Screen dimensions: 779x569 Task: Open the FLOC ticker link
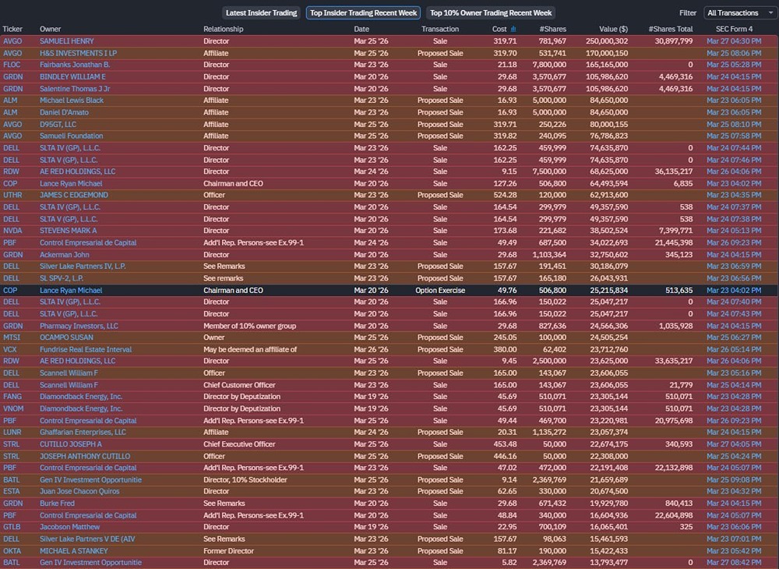[x=12, y=65]
